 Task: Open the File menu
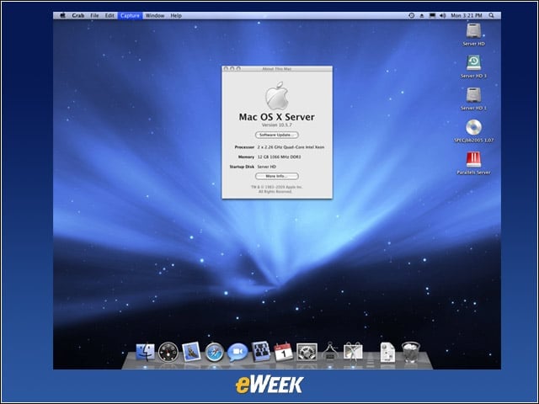[94, 15]
